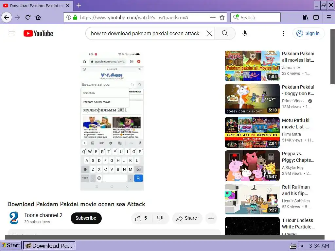
Task: Click the video title text
Action: [x=76, y=204]
